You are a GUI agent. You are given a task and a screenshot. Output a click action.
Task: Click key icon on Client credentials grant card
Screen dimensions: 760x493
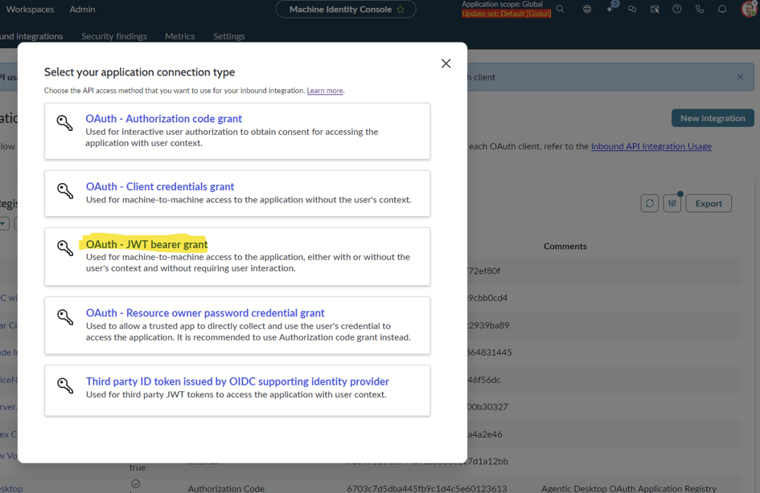coord(65,190)
